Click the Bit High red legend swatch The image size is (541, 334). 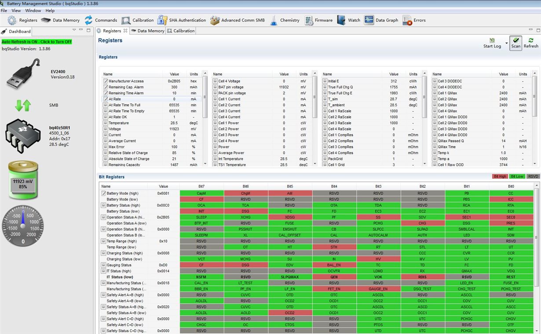(x=500, y=176)
